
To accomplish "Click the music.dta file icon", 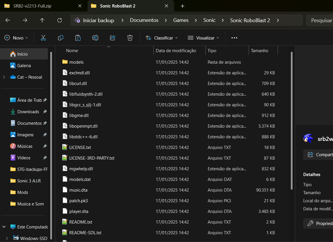I will coord(65,190).
